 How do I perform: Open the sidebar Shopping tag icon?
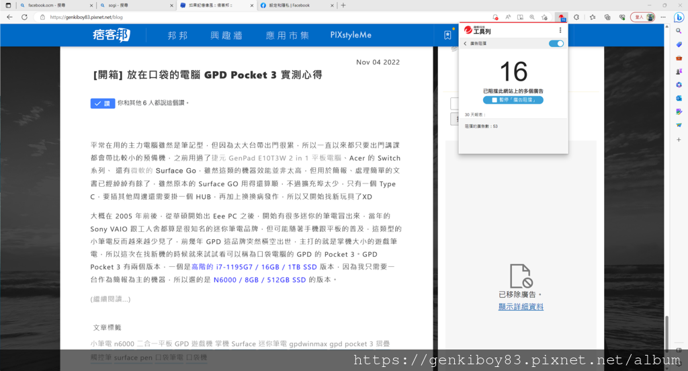tap(679, 44)
